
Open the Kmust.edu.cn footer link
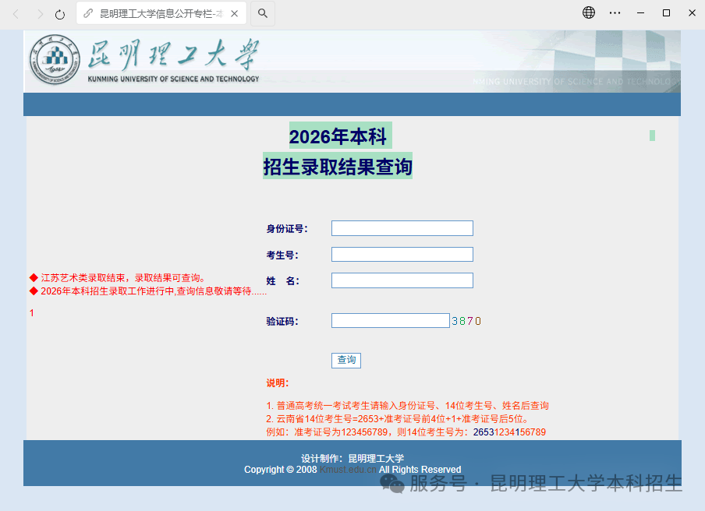348,470
